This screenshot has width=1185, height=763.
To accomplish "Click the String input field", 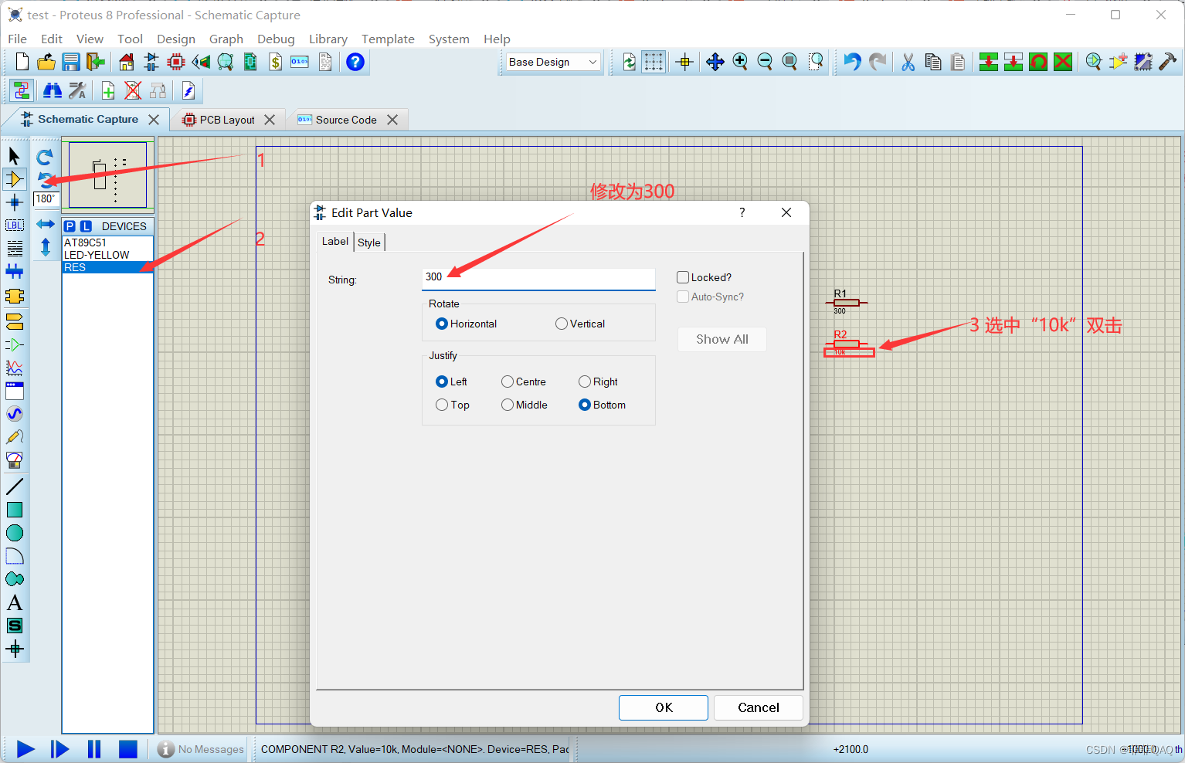I will (538, 277).
